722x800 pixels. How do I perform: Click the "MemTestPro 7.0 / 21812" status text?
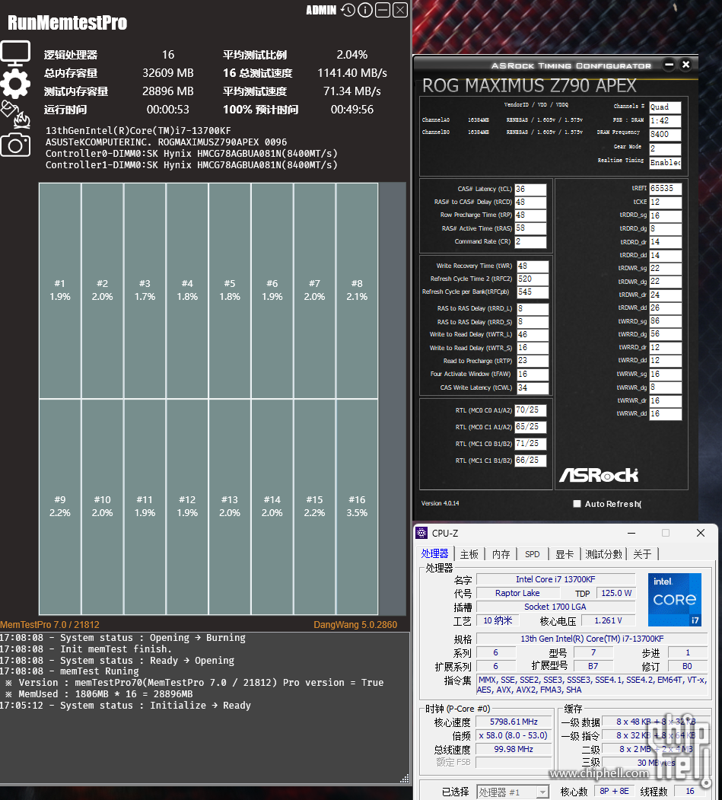50,624
